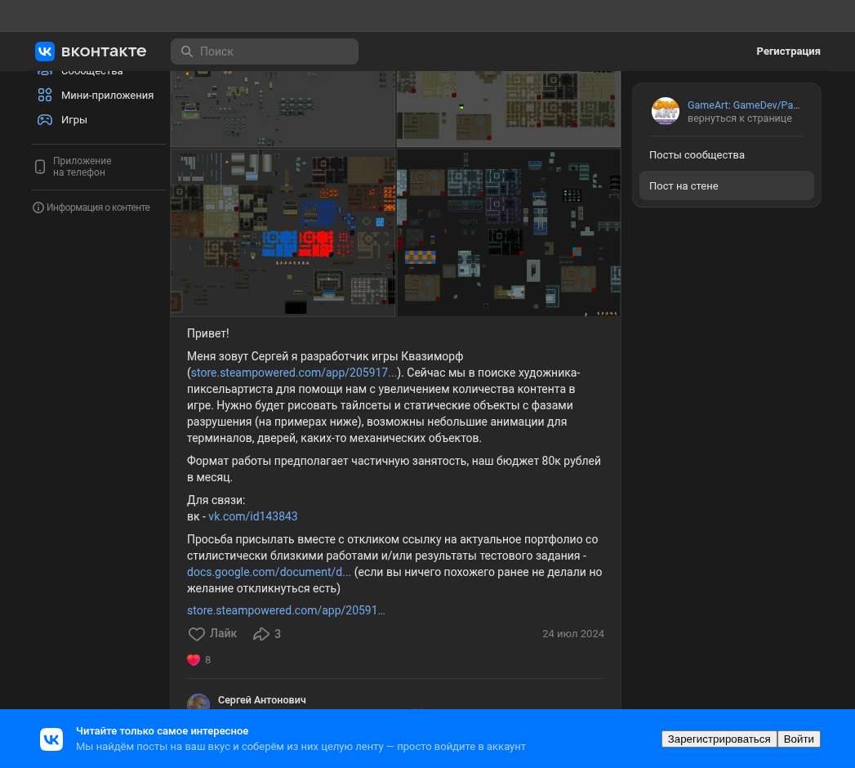The height and width of the screenshot is (768, 855).
Task: Click the red heart reactions count
Action: [x=199, y=659]
